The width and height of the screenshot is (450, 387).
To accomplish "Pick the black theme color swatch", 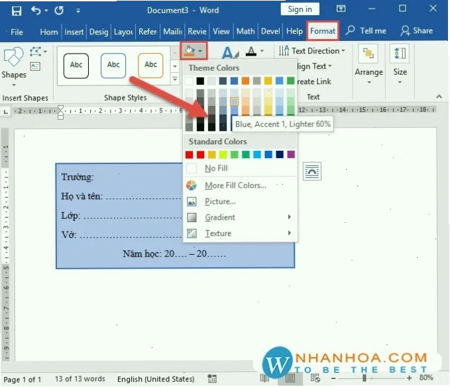I will [x=200, y=81].
